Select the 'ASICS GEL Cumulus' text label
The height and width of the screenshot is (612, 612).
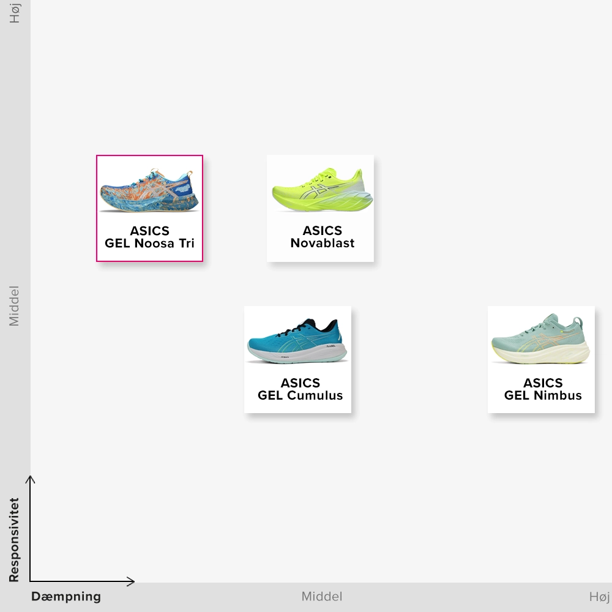coord(300,389)
